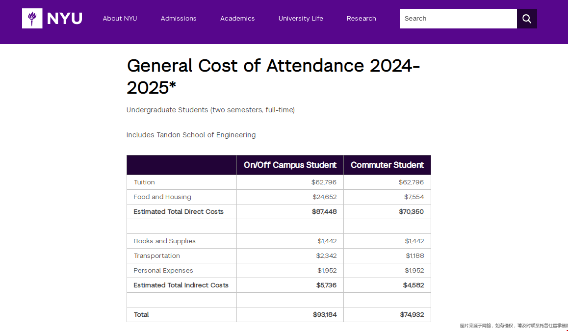Select the 'Books and Supplies' row label
This screenshot has height=331, width=568.
(164, 241)
